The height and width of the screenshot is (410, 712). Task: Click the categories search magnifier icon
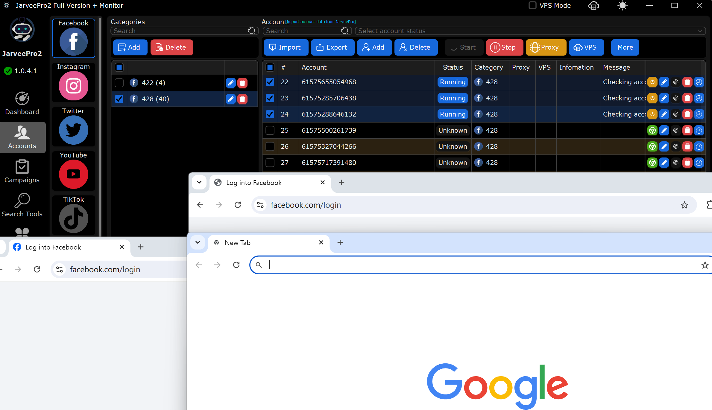(x=252, y=31)
